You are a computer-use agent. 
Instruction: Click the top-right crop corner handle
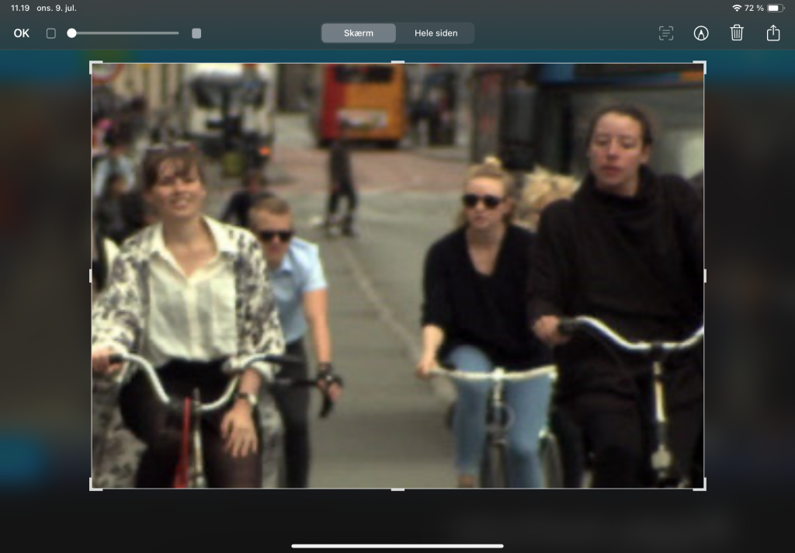point(703,64)
